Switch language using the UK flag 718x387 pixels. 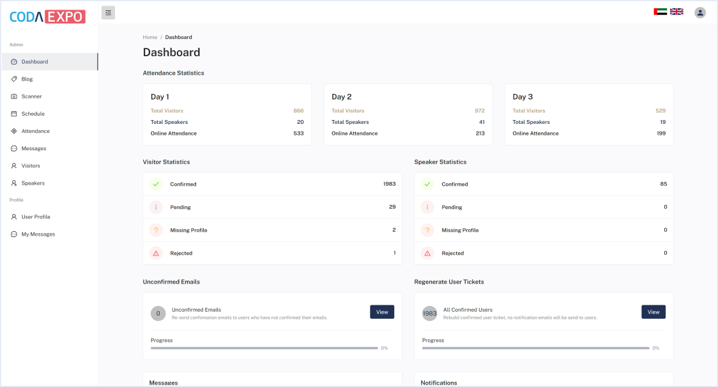[676, 12]
